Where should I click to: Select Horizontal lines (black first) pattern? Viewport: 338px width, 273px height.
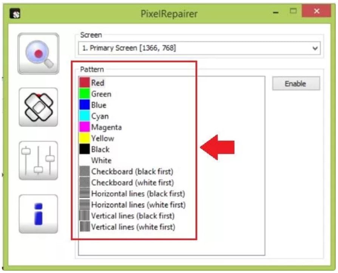(132, 193)
